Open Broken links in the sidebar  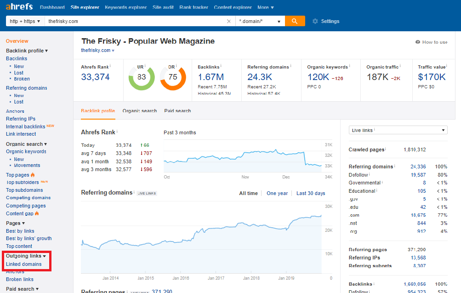click(20, 279)
